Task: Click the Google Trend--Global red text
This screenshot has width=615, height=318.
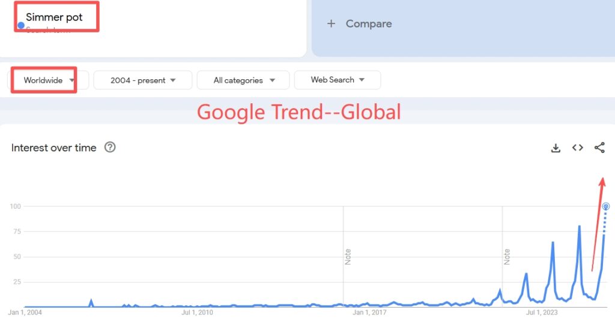Action: tap(298, 112)
